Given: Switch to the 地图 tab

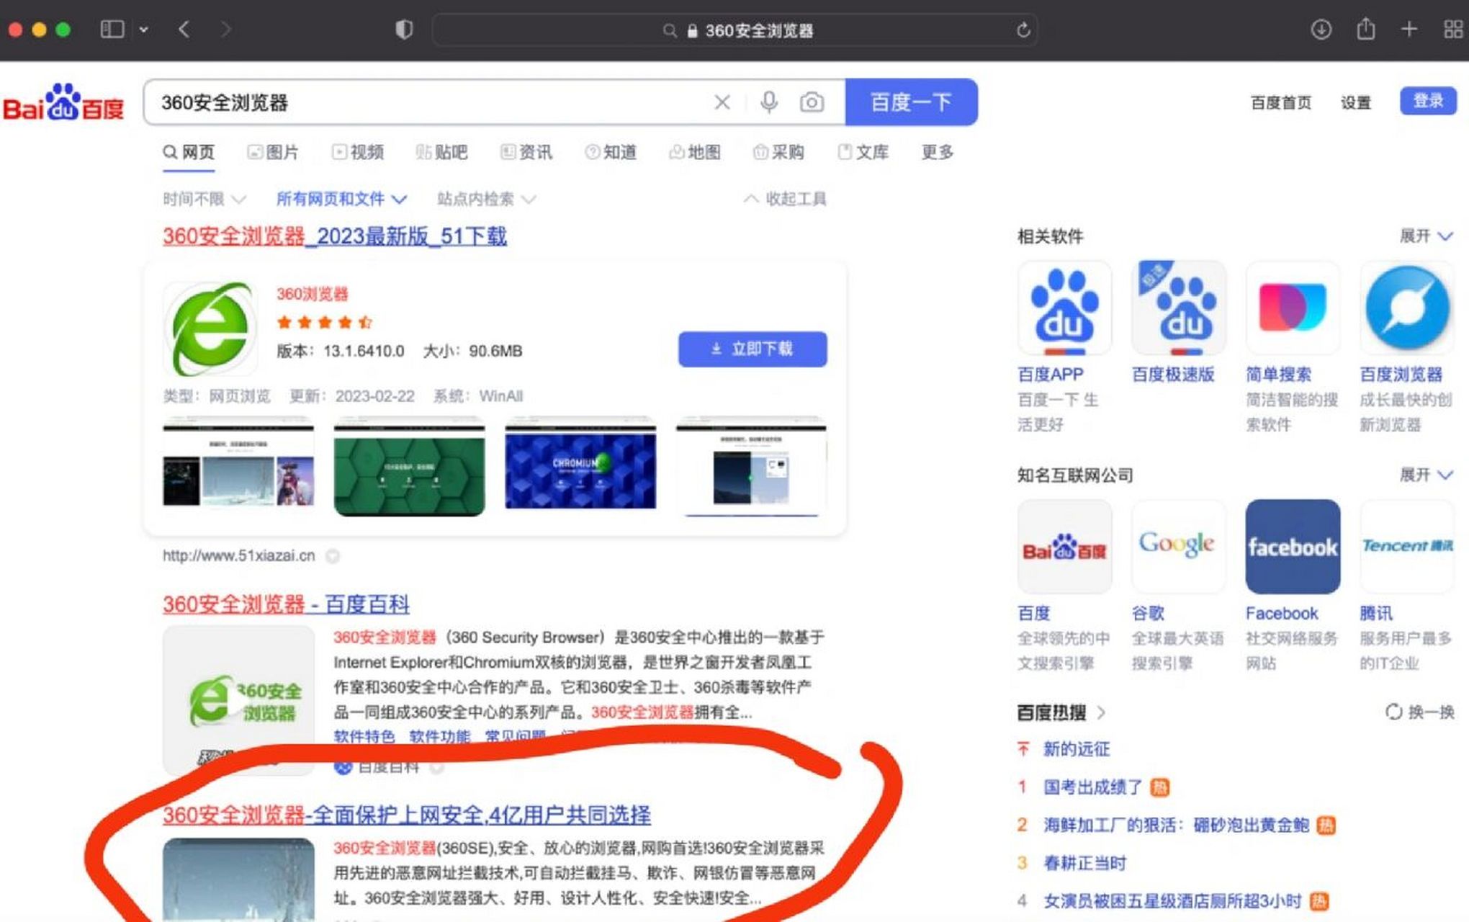Looking at the screenshot, I should [695, 152].
